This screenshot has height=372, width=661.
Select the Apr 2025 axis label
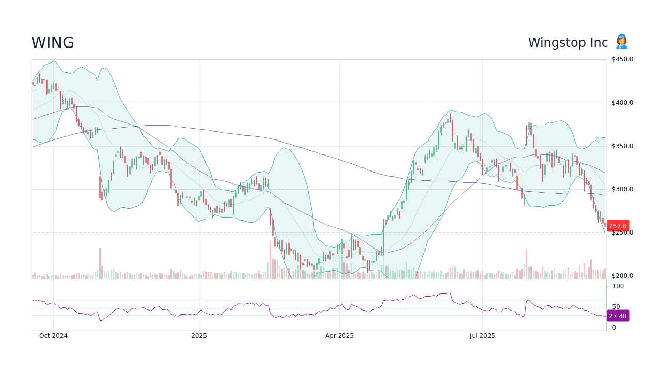pos(340,335)
